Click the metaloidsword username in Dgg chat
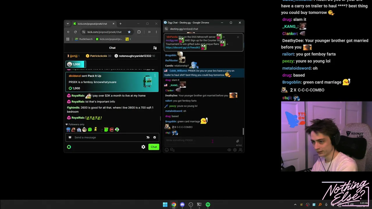The width and height of the screenshot is (372, 209). [x=174, y=111]
